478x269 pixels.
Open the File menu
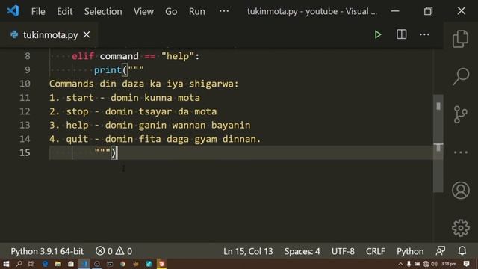[38, 12]
